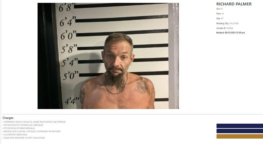
Task: Click the top navy blue button
Action: pyautogui.click(x=240, y=126)
